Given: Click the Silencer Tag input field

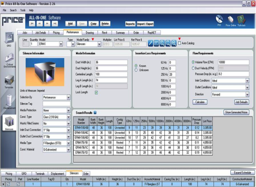Looking at the screenshot, I should 56,104.
